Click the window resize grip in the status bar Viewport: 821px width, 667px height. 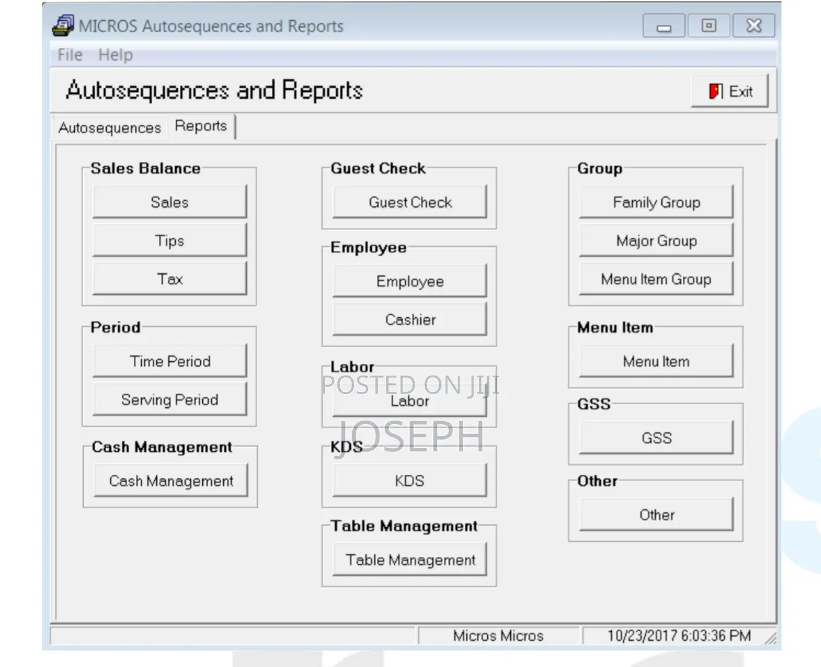[771, 638]
